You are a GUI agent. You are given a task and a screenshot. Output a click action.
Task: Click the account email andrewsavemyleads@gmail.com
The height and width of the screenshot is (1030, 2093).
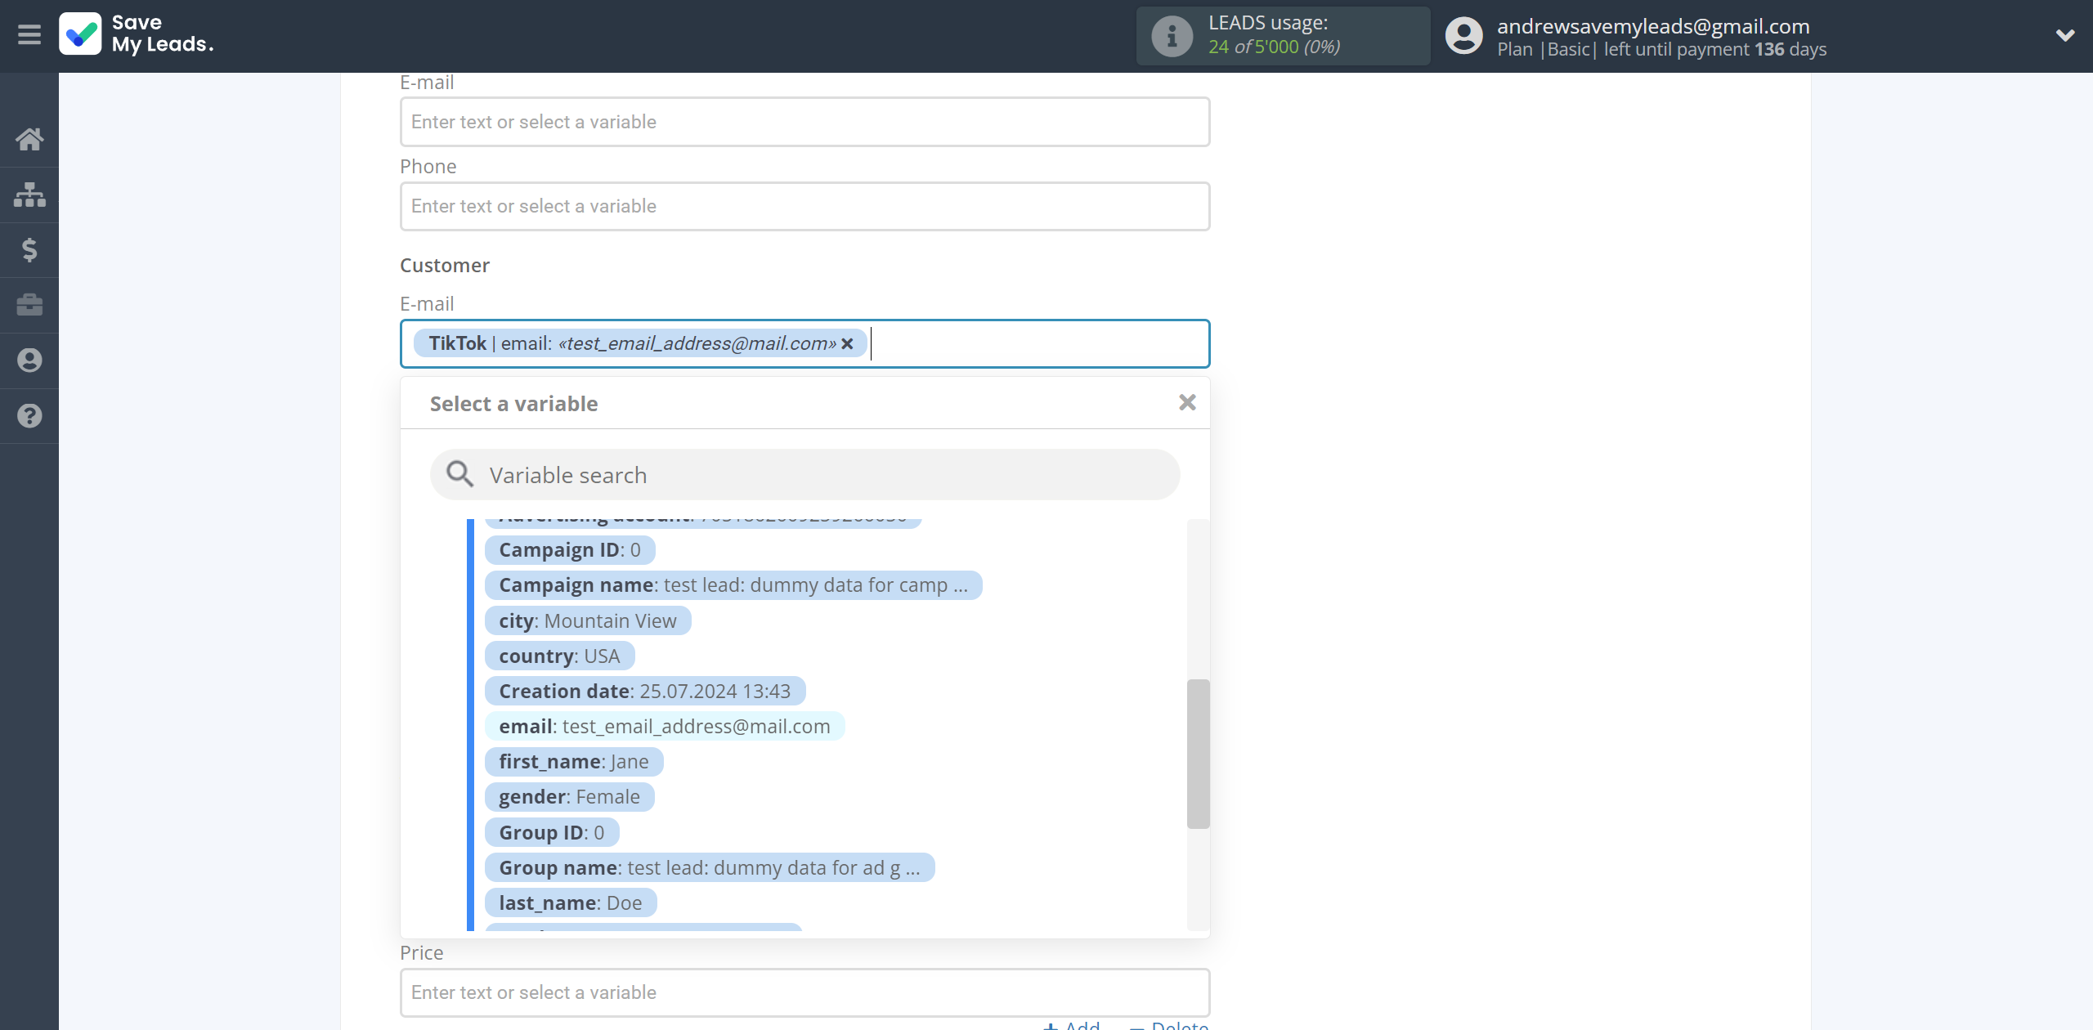1653,26
